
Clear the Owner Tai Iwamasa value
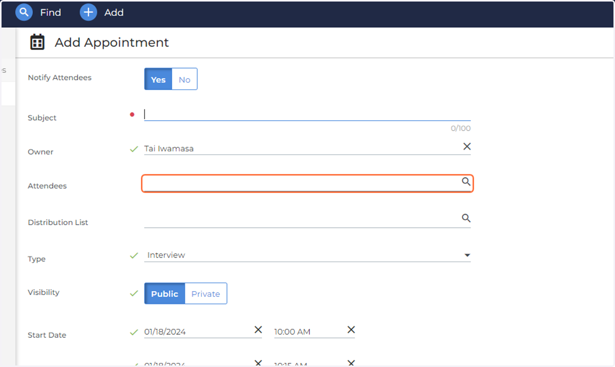467,146
